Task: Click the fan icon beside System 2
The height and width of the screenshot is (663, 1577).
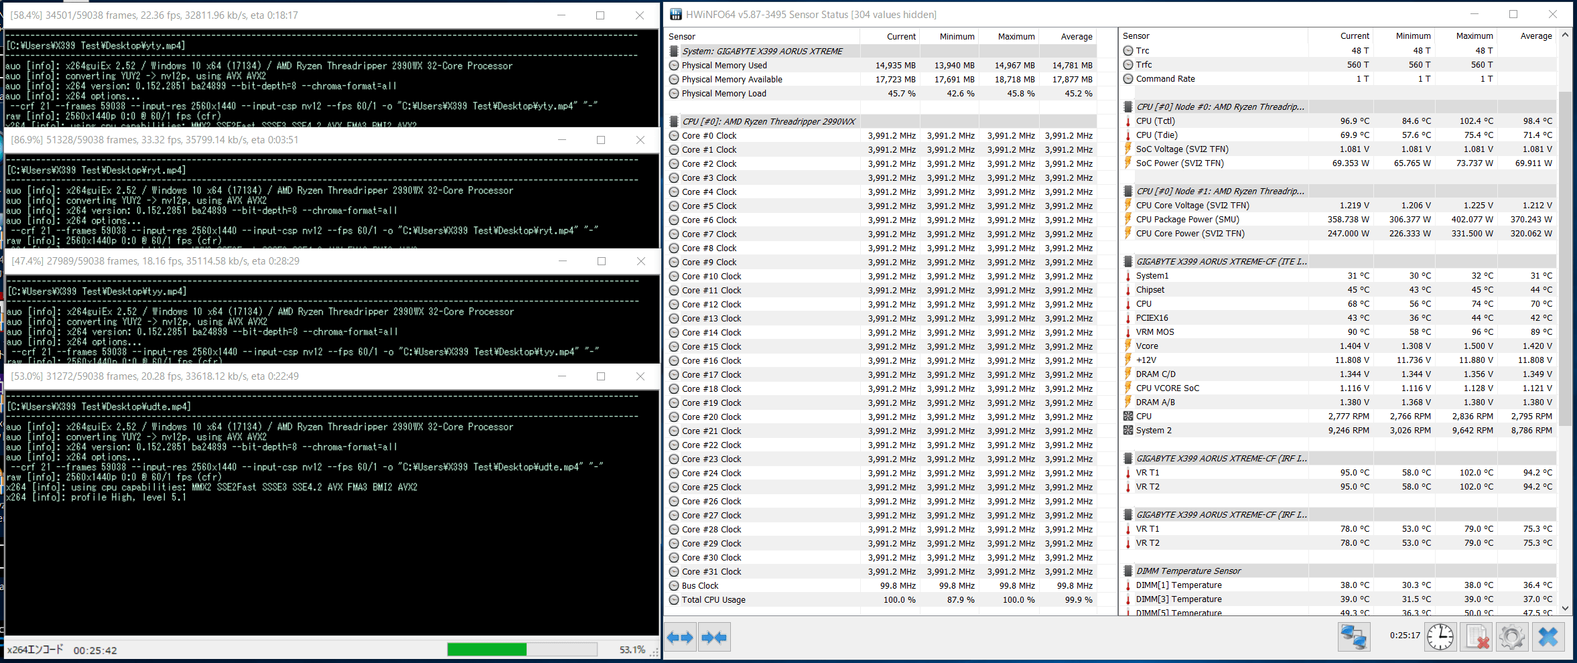Action: (1128, 431)
